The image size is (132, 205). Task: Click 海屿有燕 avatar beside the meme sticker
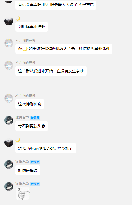(9, 187)
